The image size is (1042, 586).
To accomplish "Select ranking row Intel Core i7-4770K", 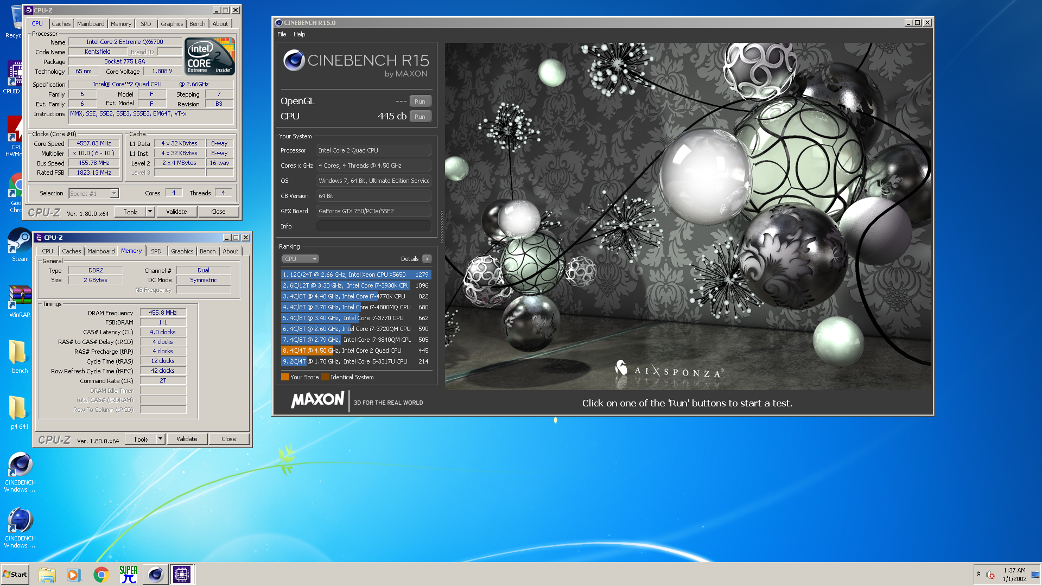I will pos(356,296).
